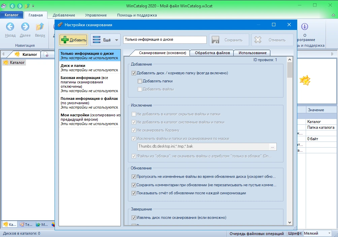Screen dimensions: 338x237
Task: Click the floppy disk Сохранить button
Action: (x=229, y=40)
